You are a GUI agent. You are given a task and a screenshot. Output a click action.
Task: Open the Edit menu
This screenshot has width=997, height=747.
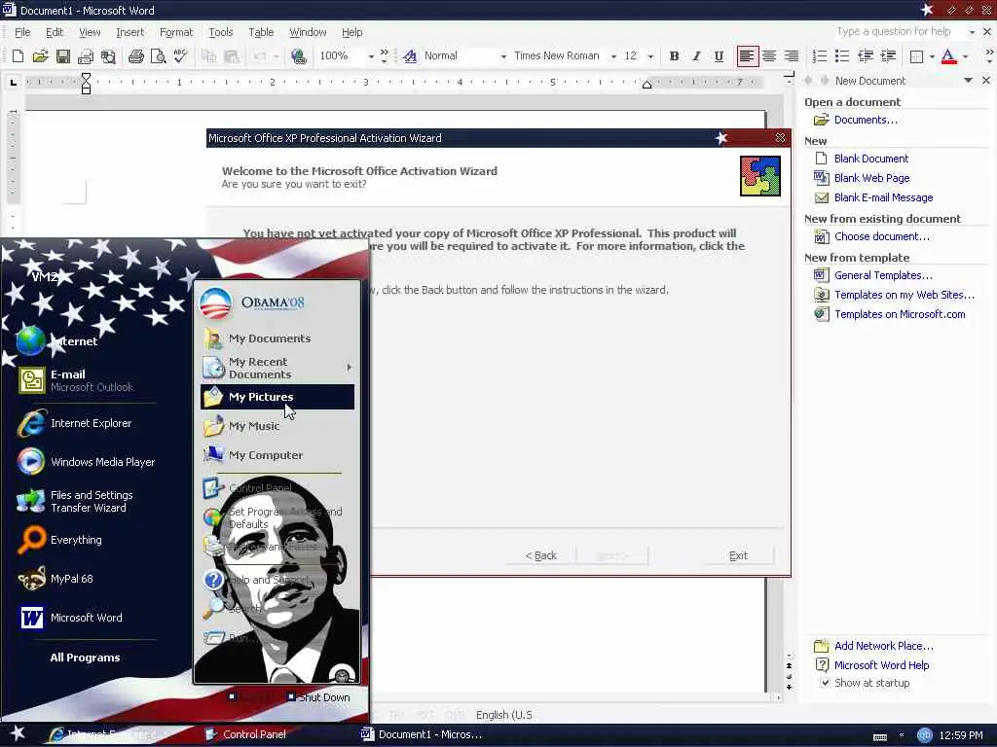tap(55, 32)
